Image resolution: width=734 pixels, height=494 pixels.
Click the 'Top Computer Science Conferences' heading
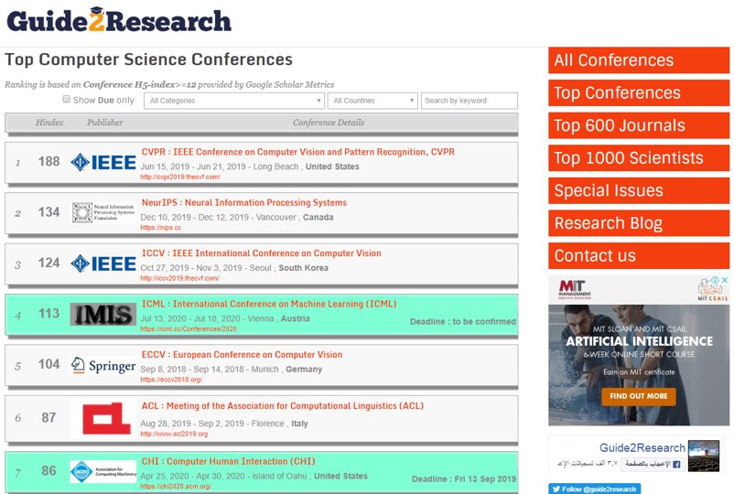coord(149,59)
